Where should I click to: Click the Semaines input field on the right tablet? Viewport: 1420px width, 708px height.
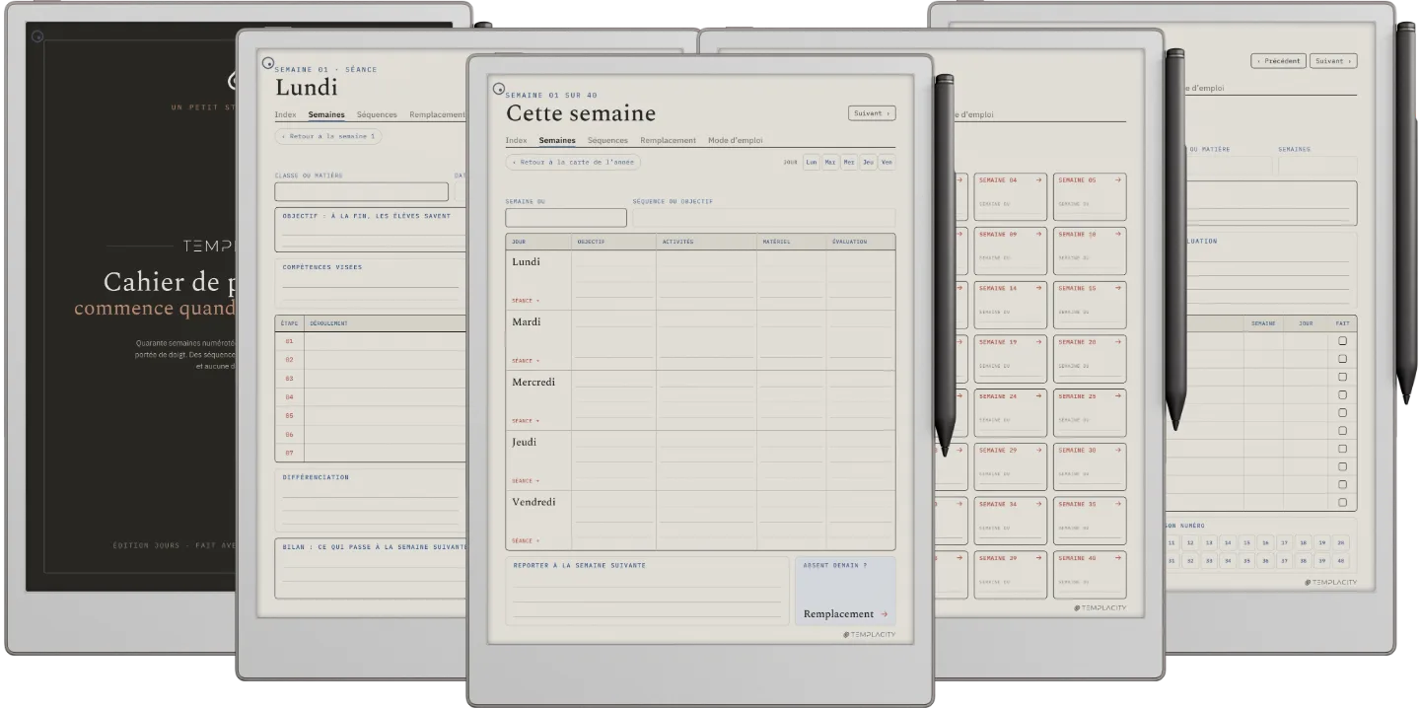(x=1317, y=166)
